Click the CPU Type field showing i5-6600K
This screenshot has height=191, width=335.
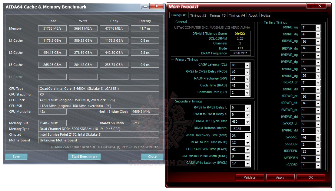point(99,89)
